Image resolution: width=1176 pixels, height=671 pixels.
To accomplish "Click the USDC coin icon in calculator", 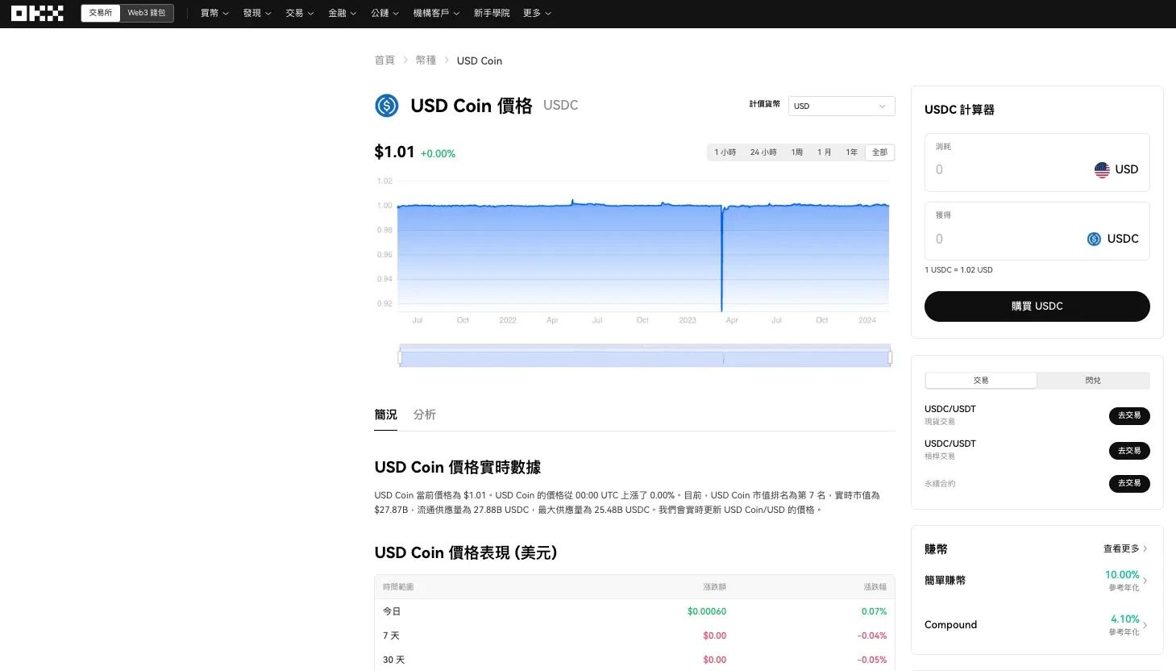I will pos(1094,239).
